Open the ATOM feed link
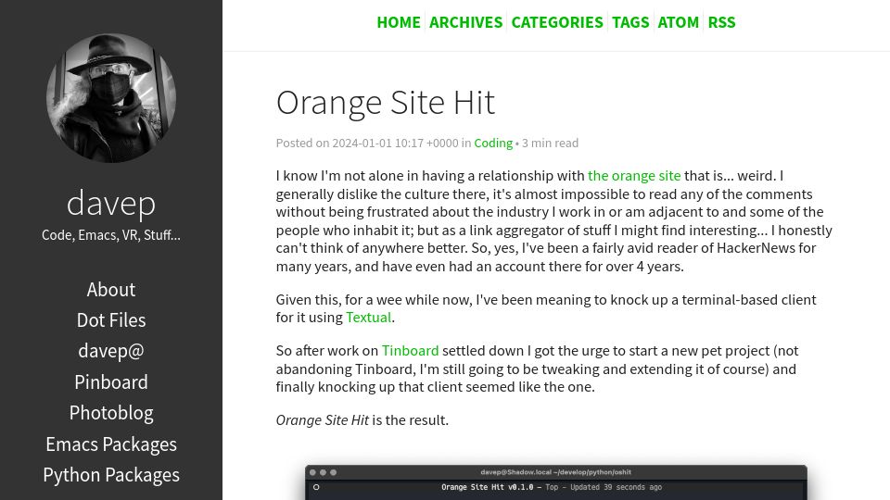Viewport: 890px width, 500px height. 679,22
